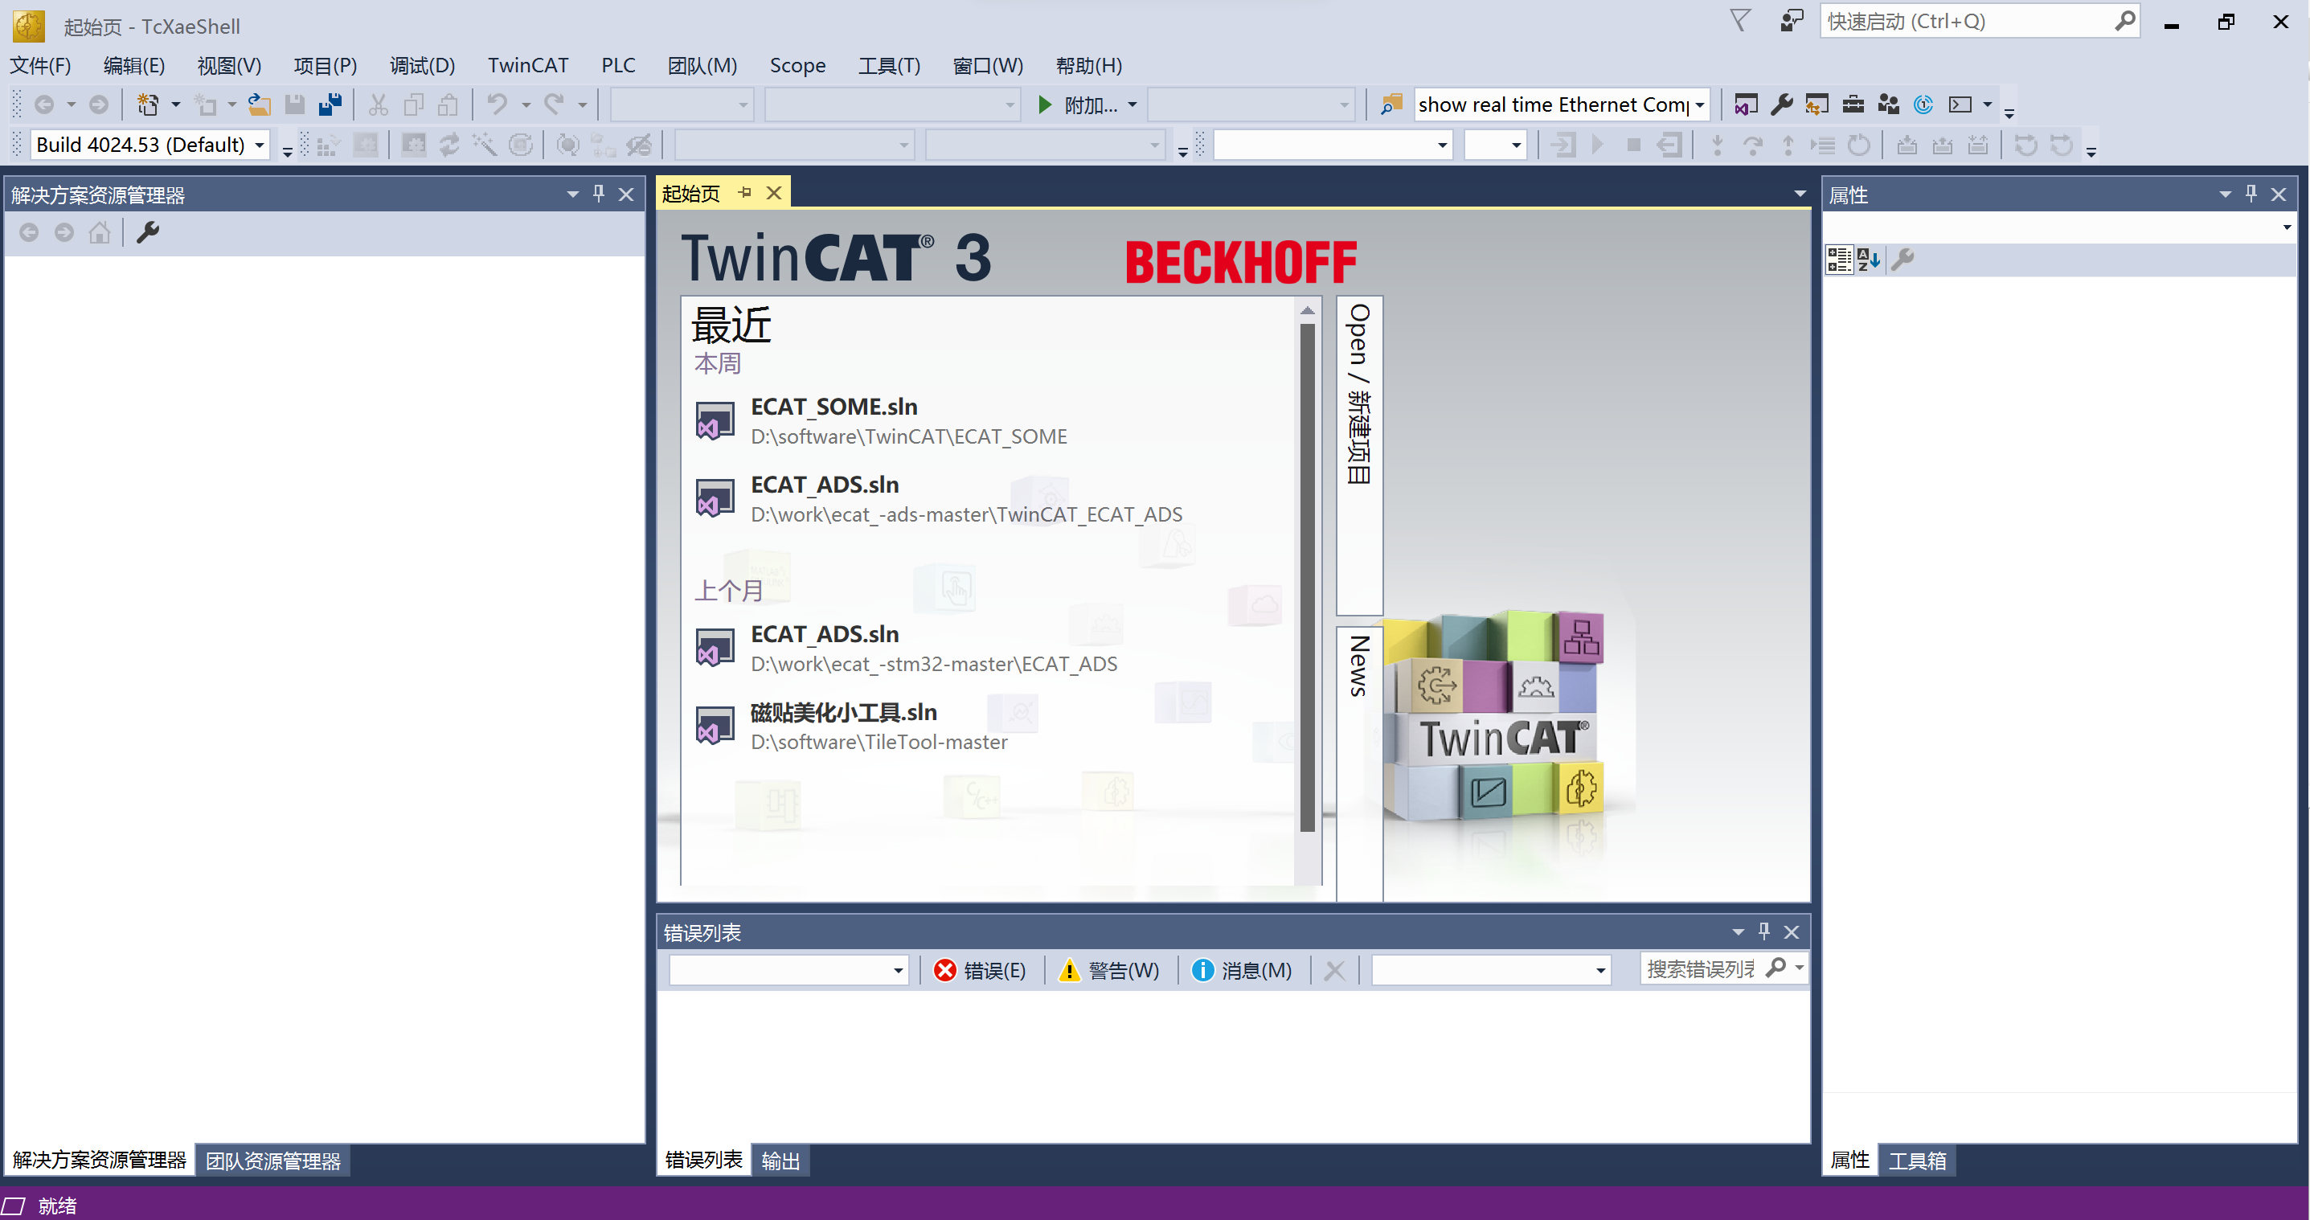Click the toolbox icon on the toolbar
This screenshot has height=1220, width=2310.
click(1853, 104)
